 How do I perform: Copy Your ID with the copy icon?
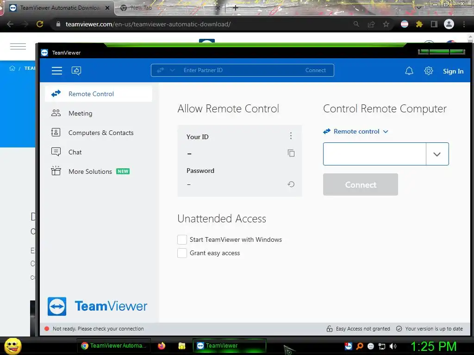click(x=291, y=153)
